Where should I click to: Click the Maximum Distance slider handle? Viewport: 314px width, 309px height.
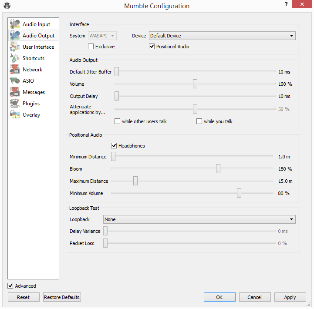coord(135,181)
